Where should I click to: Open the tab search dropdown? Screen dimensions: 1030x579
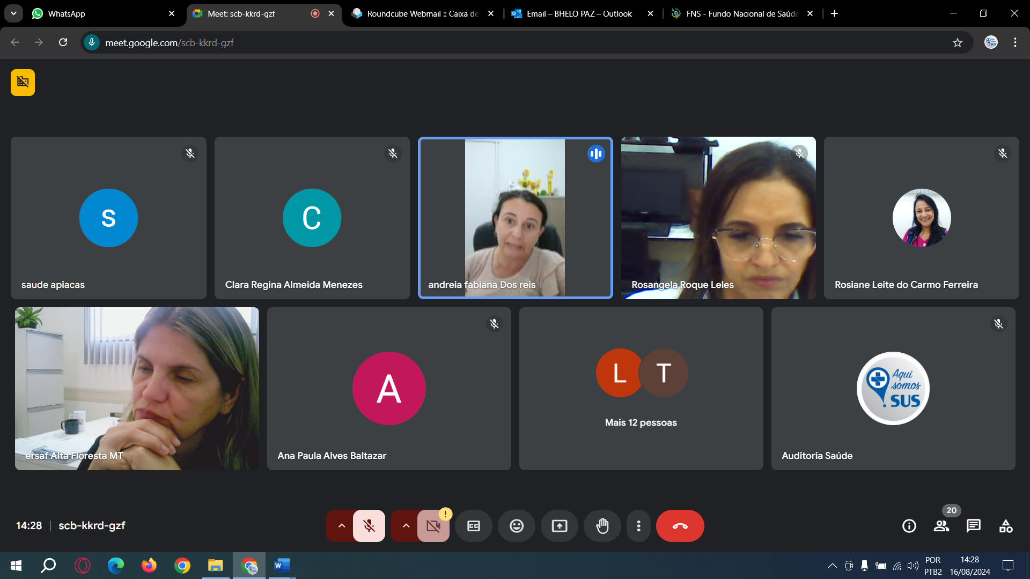coord(13,14)
